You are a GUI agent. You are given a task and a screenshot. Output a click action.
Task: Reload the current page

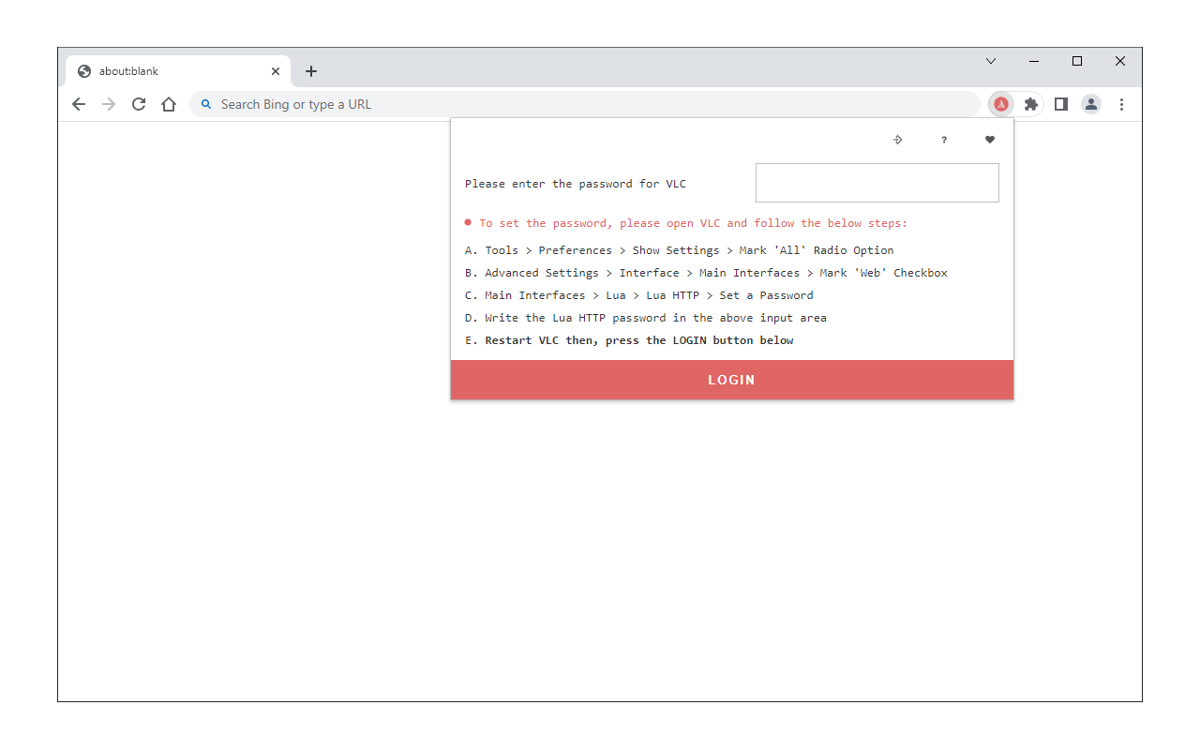coord(139,104)
